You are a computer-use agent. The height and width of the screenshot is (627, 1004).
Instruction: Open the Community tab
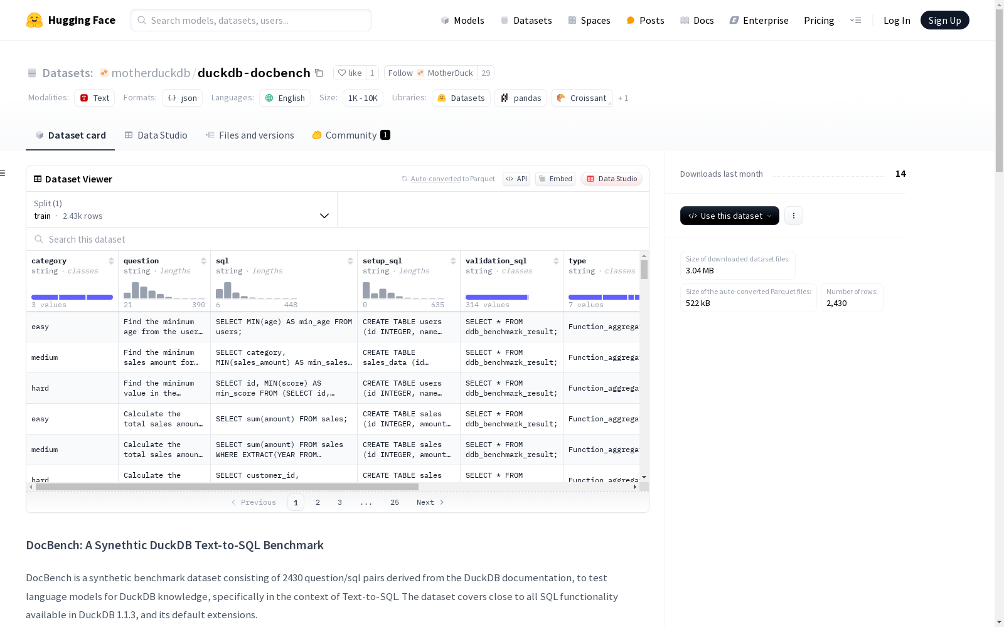tap(351, 135)
